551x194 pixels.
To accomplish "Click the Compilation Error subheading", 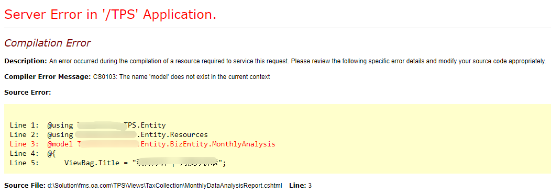I will pos(48,43).
